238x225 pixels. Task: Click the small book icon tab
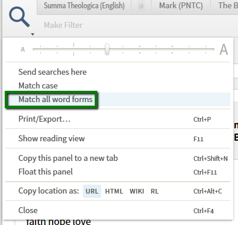click(x=141, y=7)
